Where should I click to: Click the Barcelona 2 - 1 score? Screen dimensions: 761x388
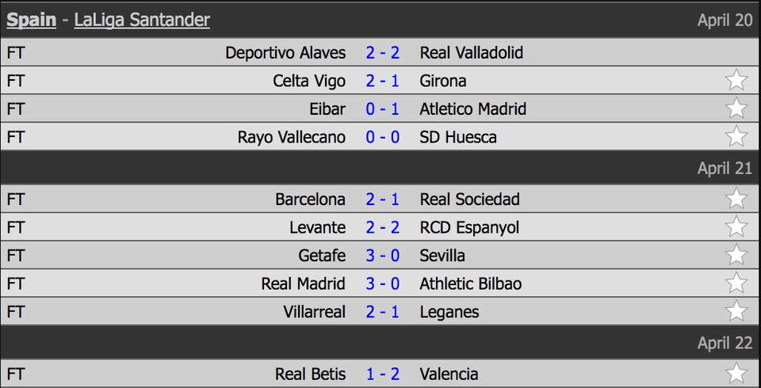tap(383, 199)
